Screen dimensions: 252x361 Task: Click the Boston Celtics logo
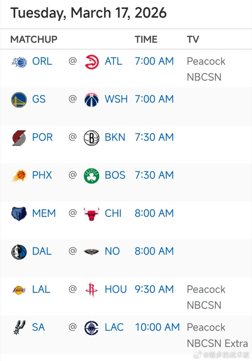91,175
